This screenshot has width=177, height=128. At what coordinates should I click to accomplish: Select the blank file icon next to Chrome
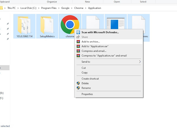[93, 22]
